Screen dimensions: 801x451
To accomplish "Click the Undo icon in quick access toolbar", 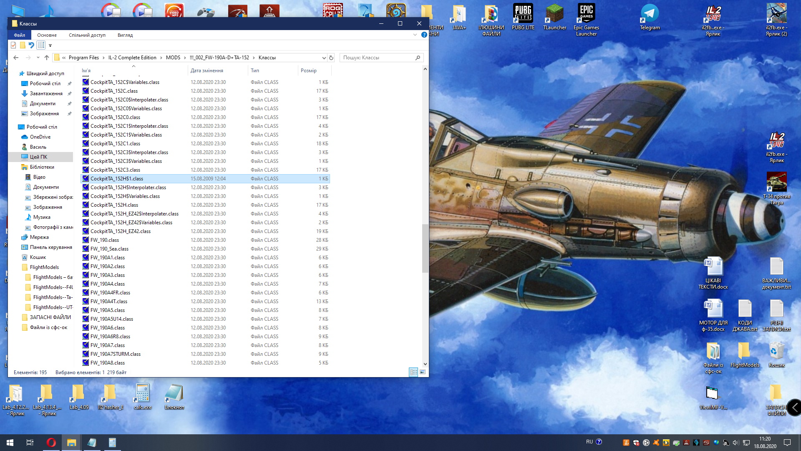I will click(31, 45).
